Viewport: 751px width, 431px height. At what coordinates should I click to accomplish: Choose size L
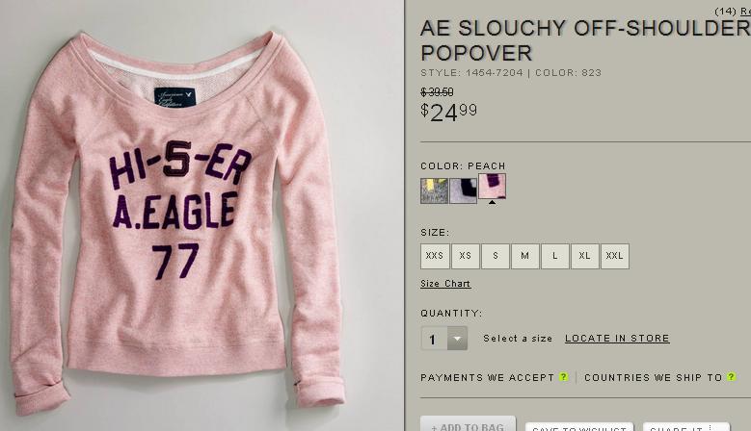click(x=555, y=256)
